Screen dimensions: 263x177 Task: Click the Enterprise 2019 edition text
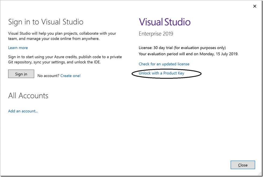156,34
